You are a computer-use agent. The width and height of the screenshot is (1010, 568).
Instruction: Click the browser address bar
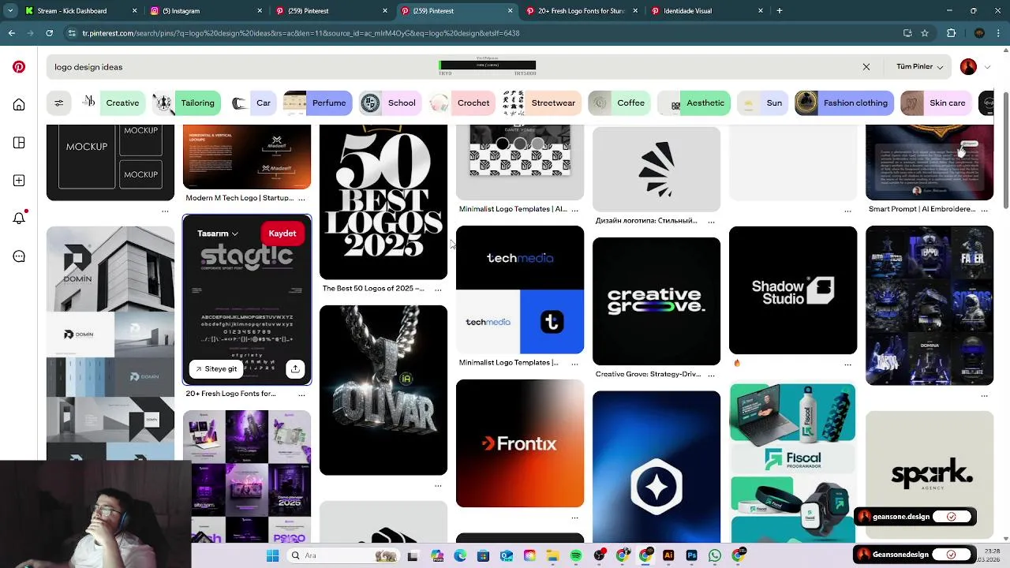click(481, 33)
